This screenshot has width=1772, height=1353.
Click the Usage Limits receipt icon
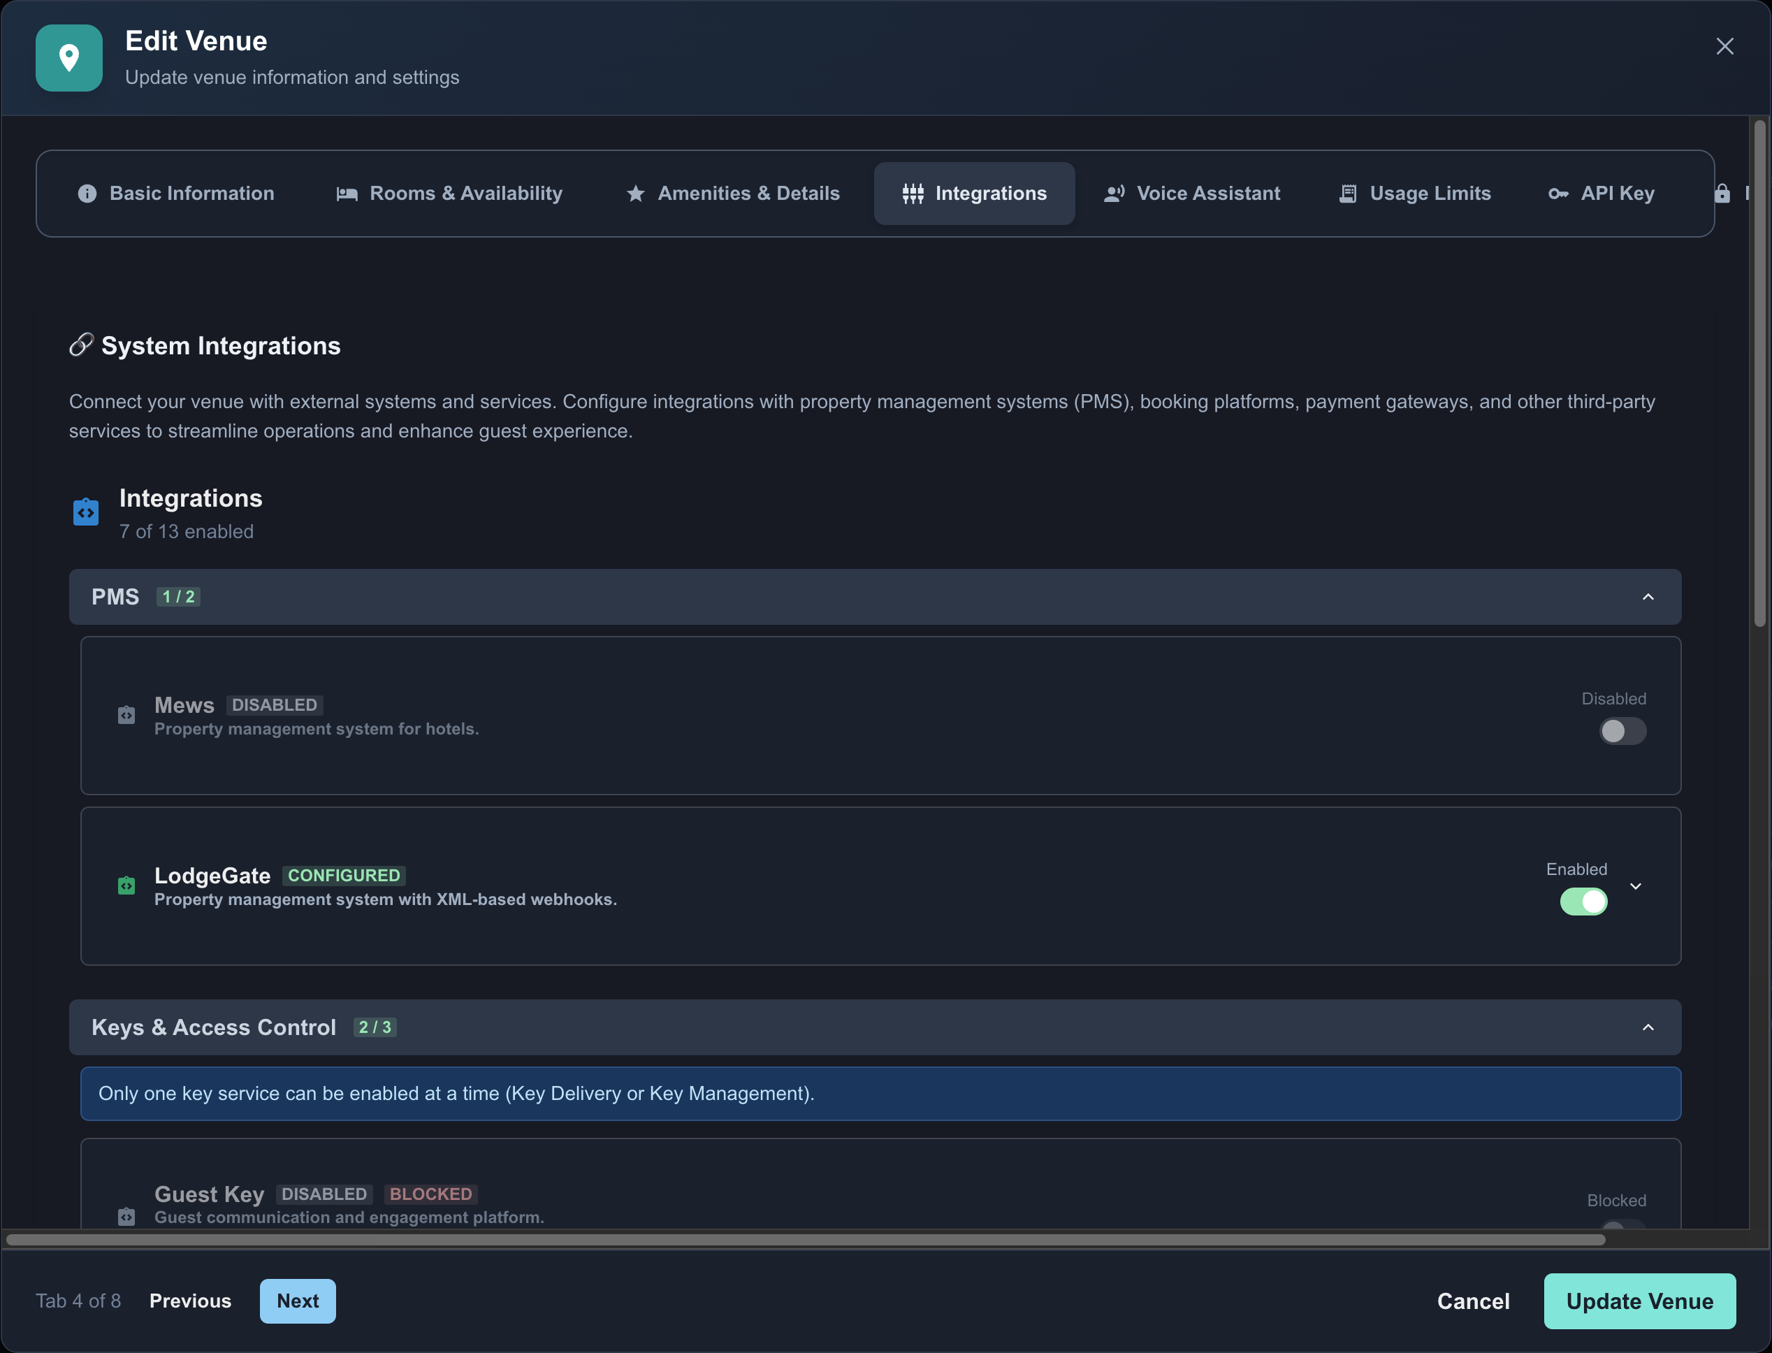[x=1348, y=194]
